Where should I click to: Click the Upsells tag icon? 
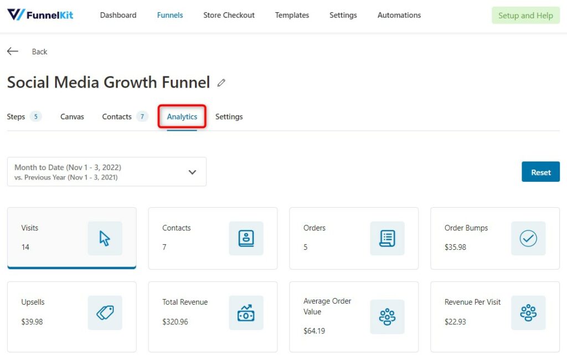coord(105,312)
